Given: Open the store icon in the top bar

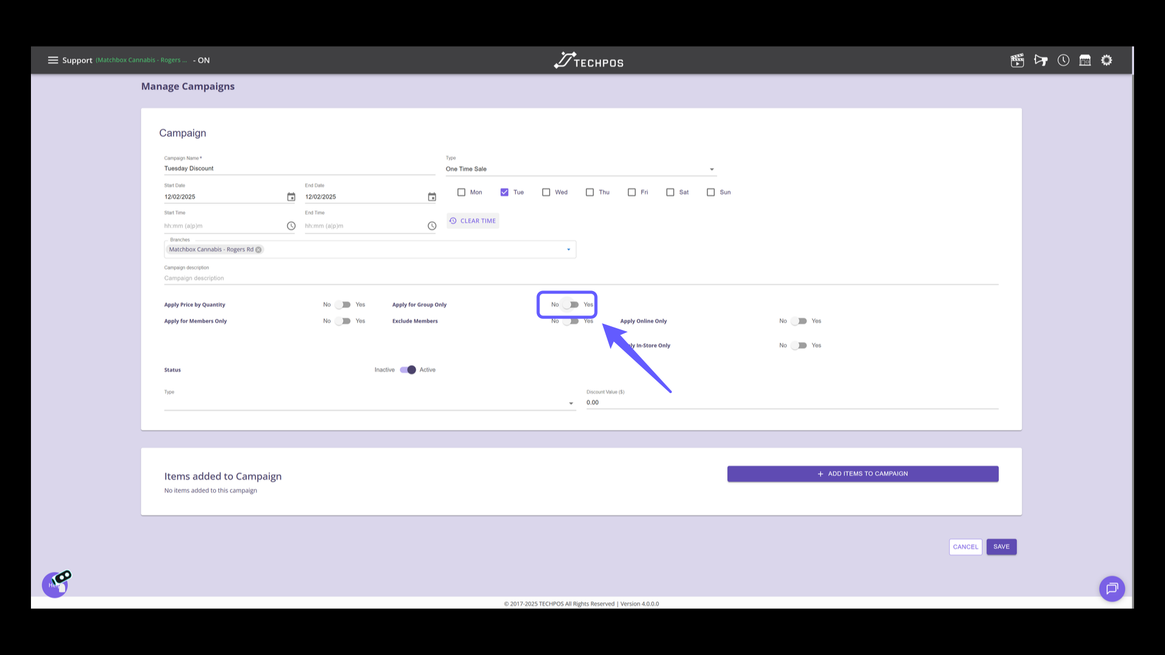Looking at the screenshot, I should 1085,60.
